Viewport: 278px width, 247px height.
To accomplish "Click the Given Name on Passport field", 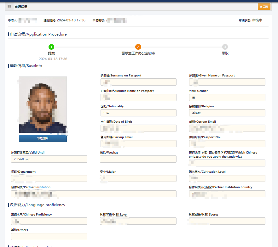I will [x=227, y=82].
